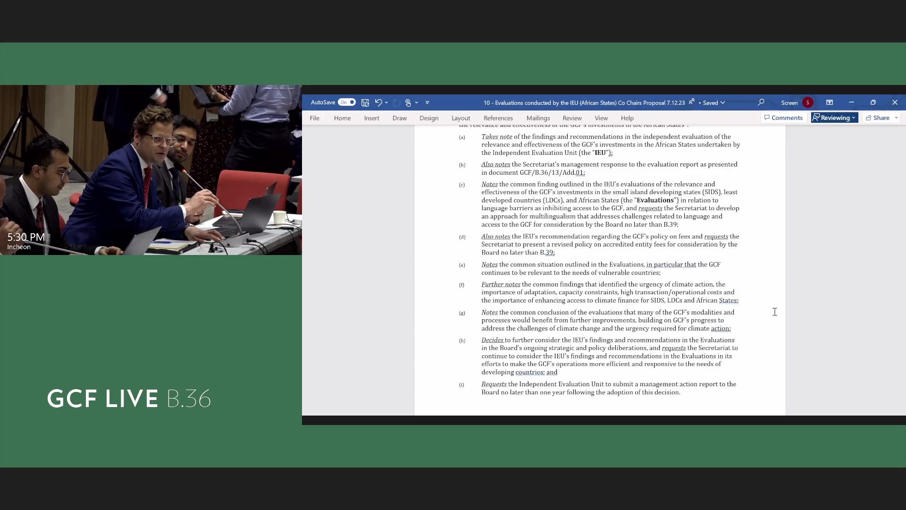Open the Touch/Mouse Mode dropdown arrow
The width and height of the screenshot is (906, 510).
point(417,102)
